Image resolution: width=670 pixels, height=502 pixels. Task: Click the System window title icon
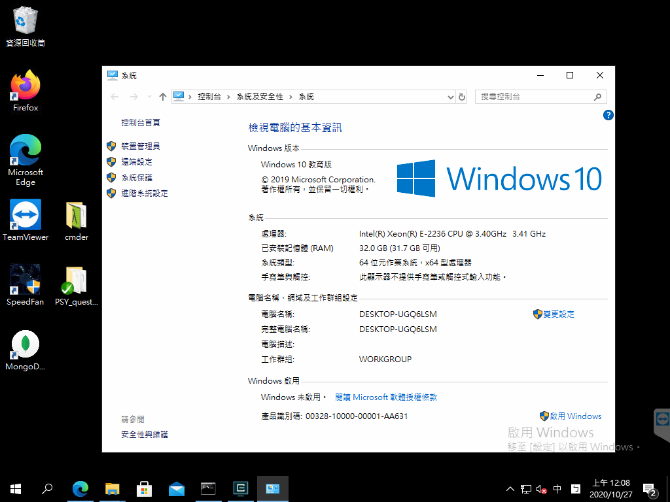click(112, 76)
